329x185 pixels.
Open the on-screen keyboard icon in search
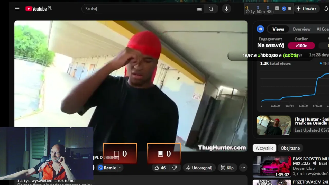(x=199, y=9)
